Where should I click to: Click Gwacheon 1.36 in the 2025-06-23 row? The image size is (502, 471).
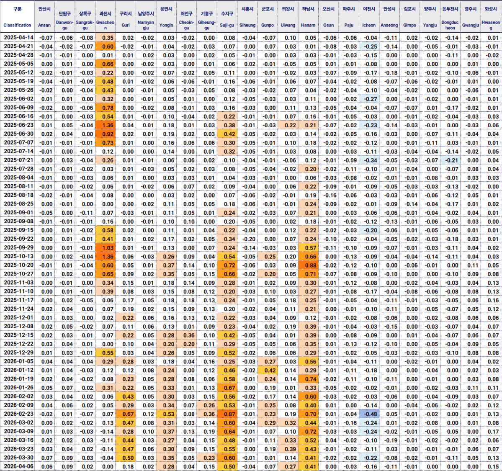click(x=106, y=125)
